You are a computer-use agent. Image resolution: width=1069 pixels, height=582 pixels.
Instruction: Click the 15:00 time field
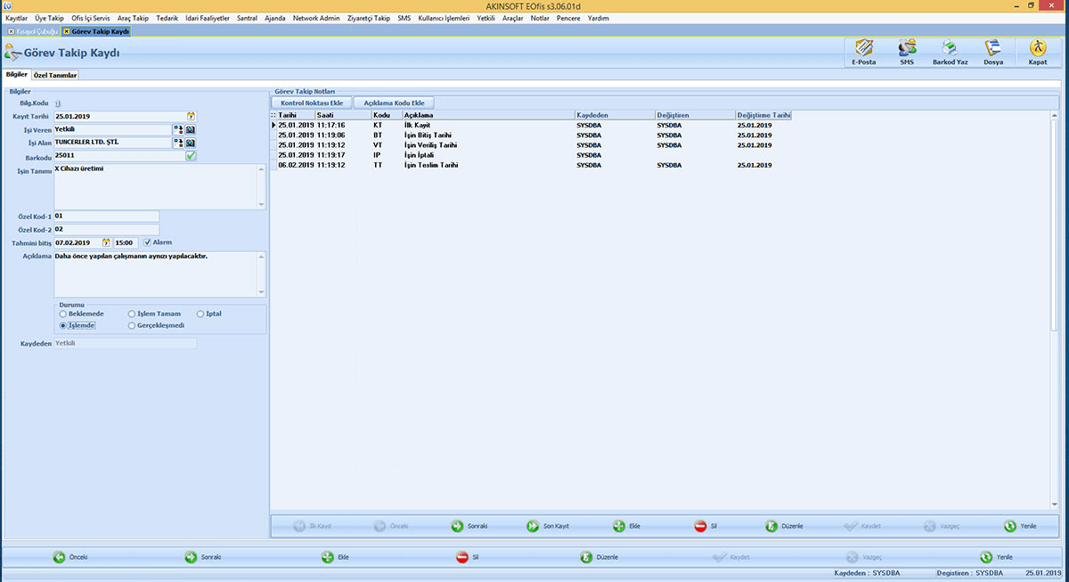[126, 242]
